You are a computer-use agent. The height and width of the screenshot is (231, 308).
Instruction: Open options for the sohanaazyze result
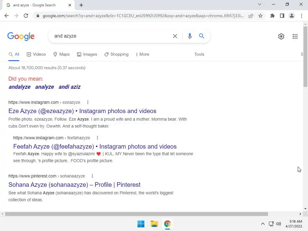[92, 176]
